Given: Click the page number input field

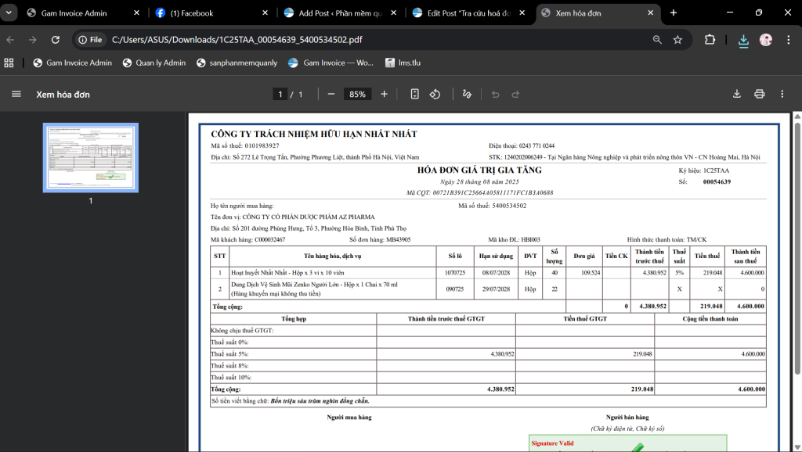Looking at the screenshot, I should (x=280, y=94).
